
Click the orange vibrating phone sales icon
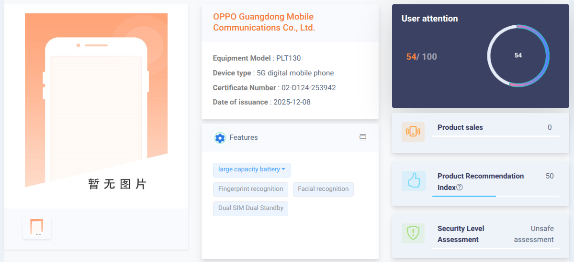(x=413, y=132)
